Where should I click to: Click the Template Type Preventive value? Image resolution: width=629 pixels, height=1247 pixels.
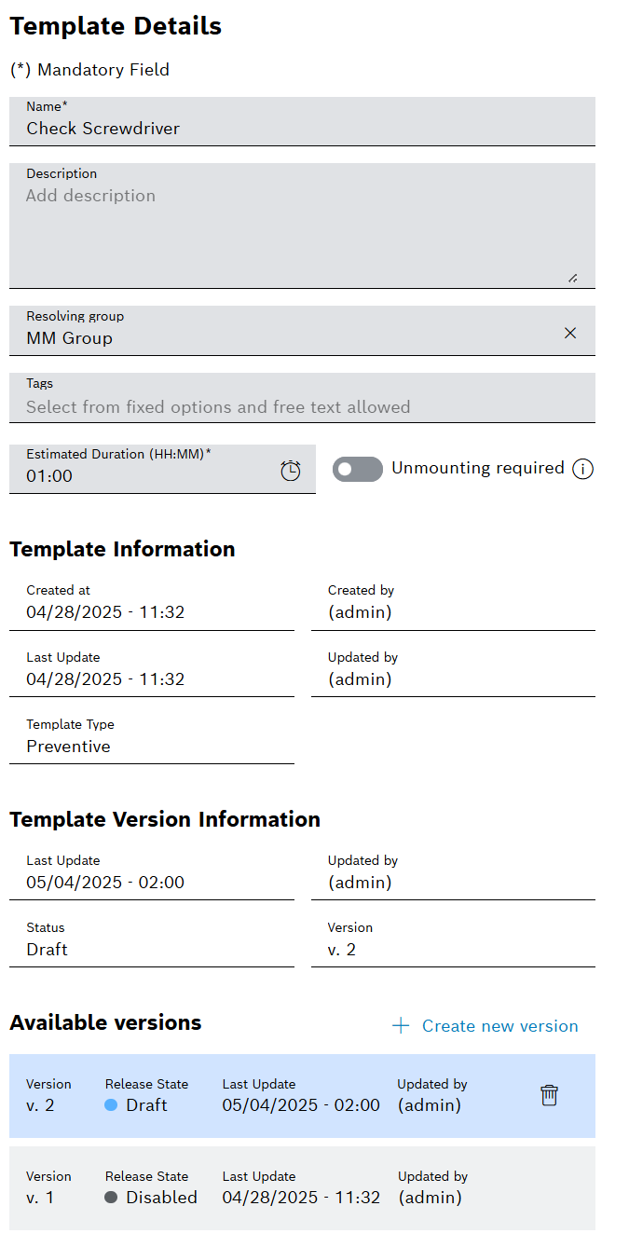(68, 747)
